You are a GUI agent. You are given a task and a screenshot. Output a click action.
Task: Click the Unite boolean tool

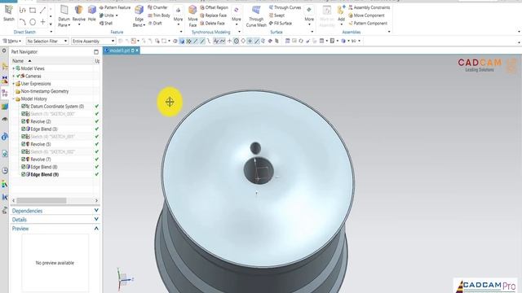107,15
